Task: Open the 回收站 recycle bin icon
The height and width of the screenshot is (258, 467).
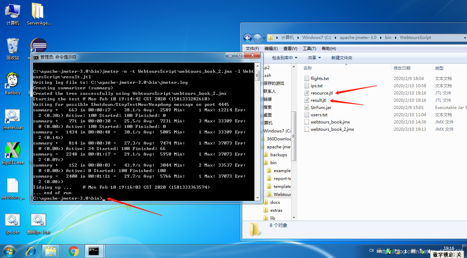Action: coord(13,49)
